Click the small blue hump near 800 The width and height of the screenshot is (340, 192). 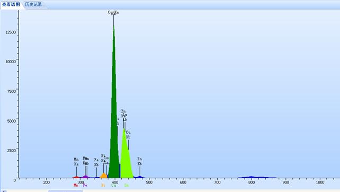tap(252, 177)
